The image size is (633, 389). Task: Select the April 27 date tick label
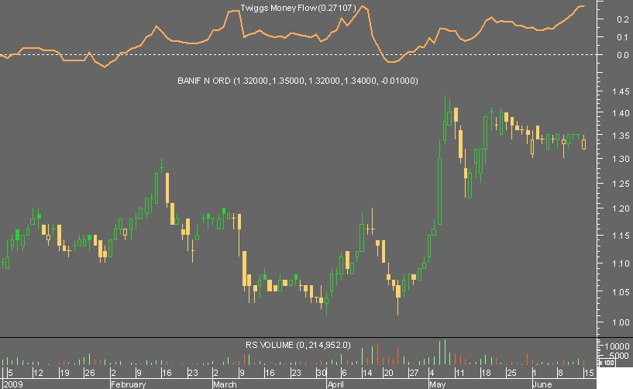click(414, 373)
